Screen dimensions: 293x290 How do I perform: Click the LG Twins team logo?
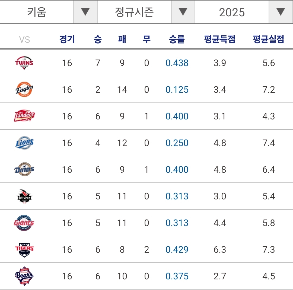[x=24, y=63]
